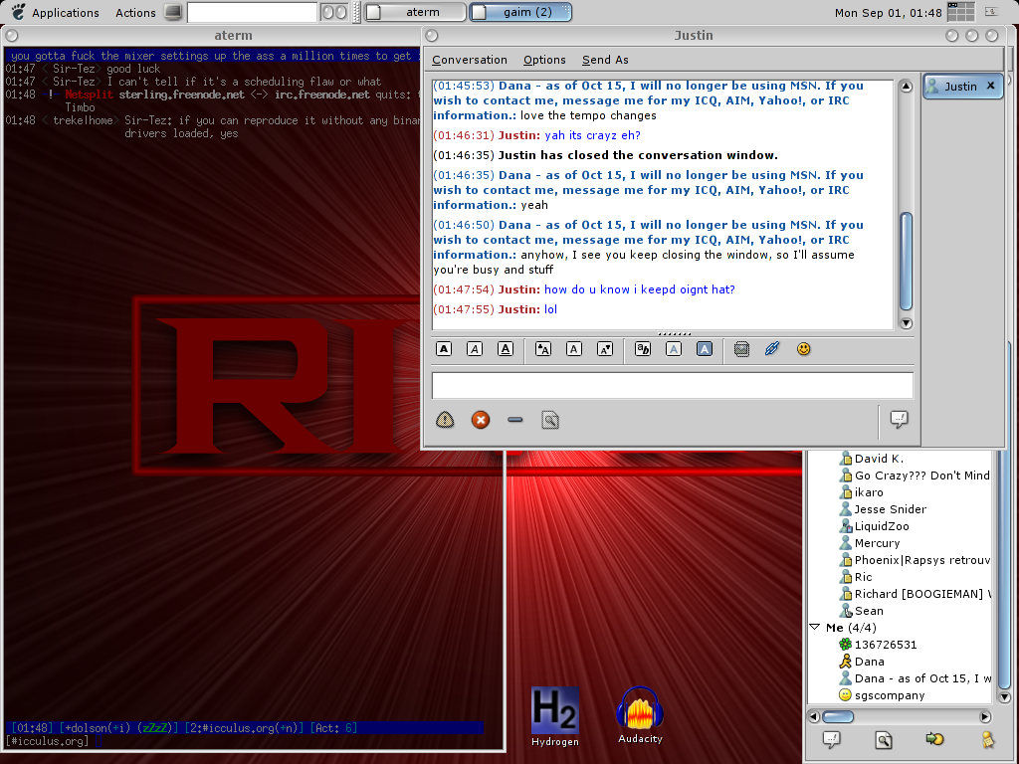Click the eyes applet in the panel

pyautogui.click(x=334, y=12)
